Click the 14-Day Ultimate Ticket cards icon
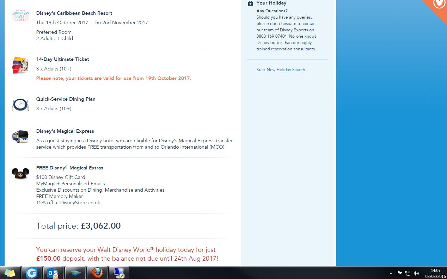This screenshot has width=447, height=279. tap(20, 65)
